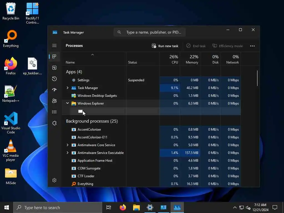Screen dimensions: 284x213
Task: Select the Processes page icon in sidebar
Action: (x=54, y=57)
